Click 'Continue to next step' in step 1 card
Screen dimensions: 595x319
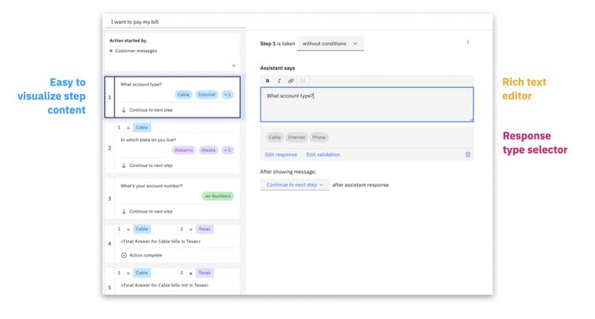150,110
